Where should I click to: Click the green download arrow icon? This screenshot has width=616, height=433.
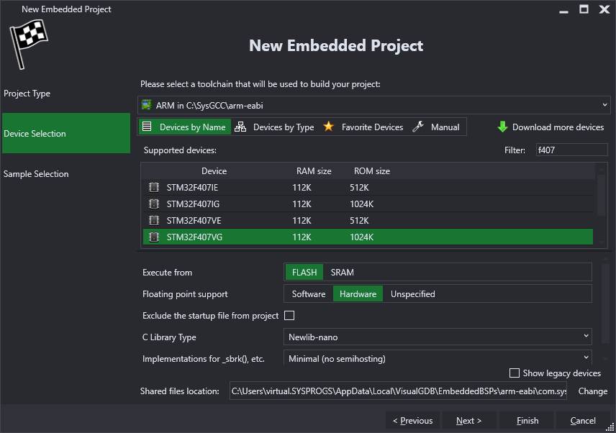point(502,127)
